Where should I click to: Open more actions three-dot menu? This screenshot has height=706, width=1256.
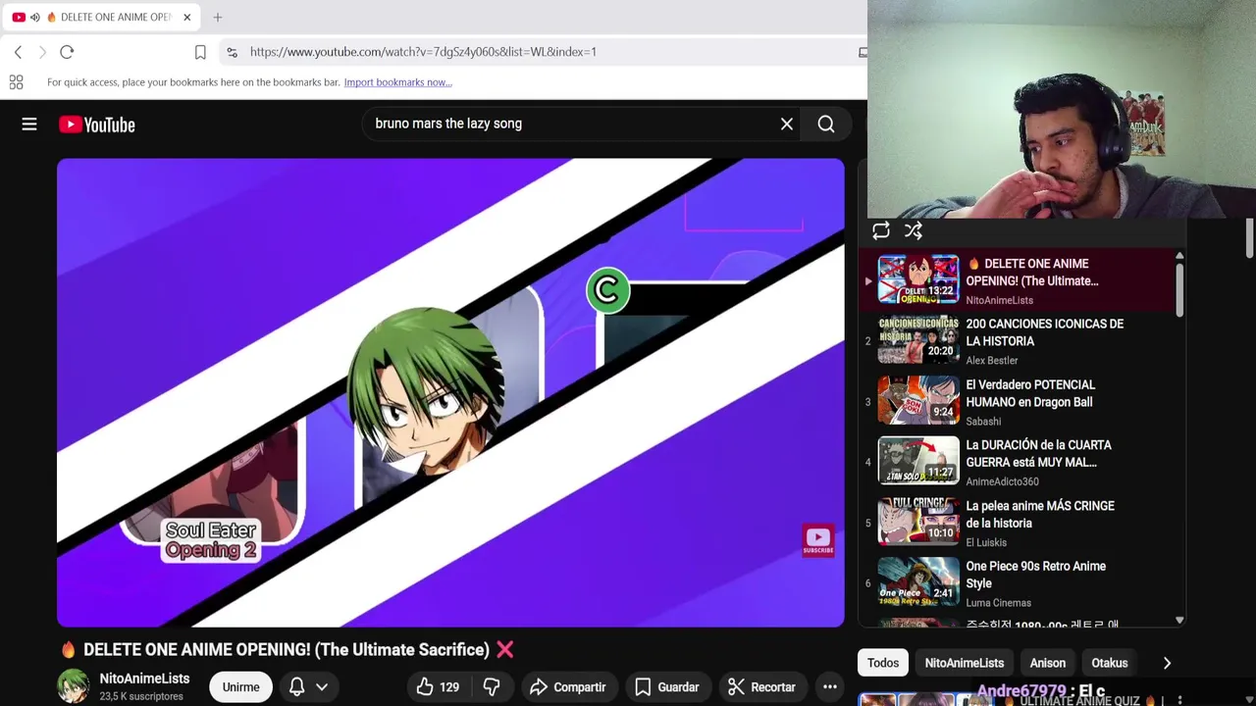point(829,687)
